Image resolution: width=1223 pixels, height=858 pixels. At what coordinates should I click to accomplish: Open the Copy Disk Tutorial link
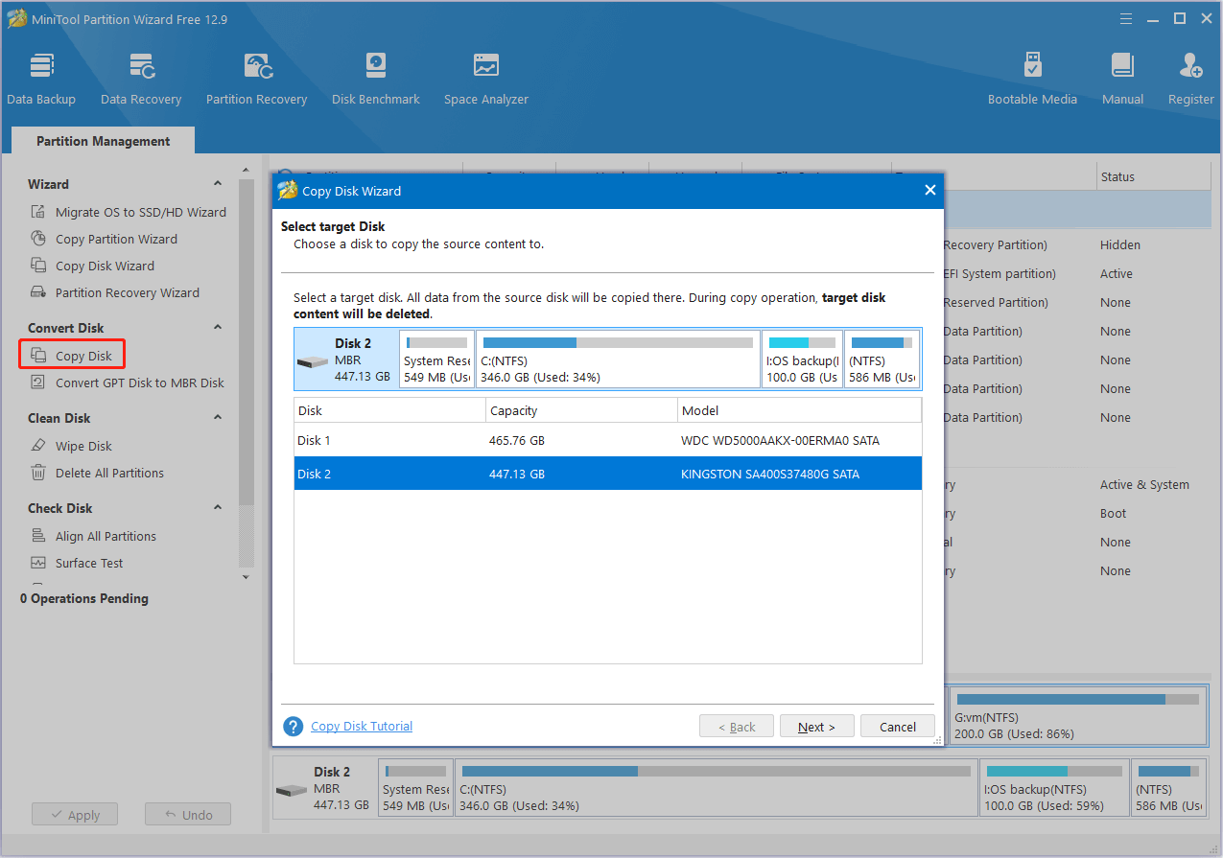coord(362,727)
